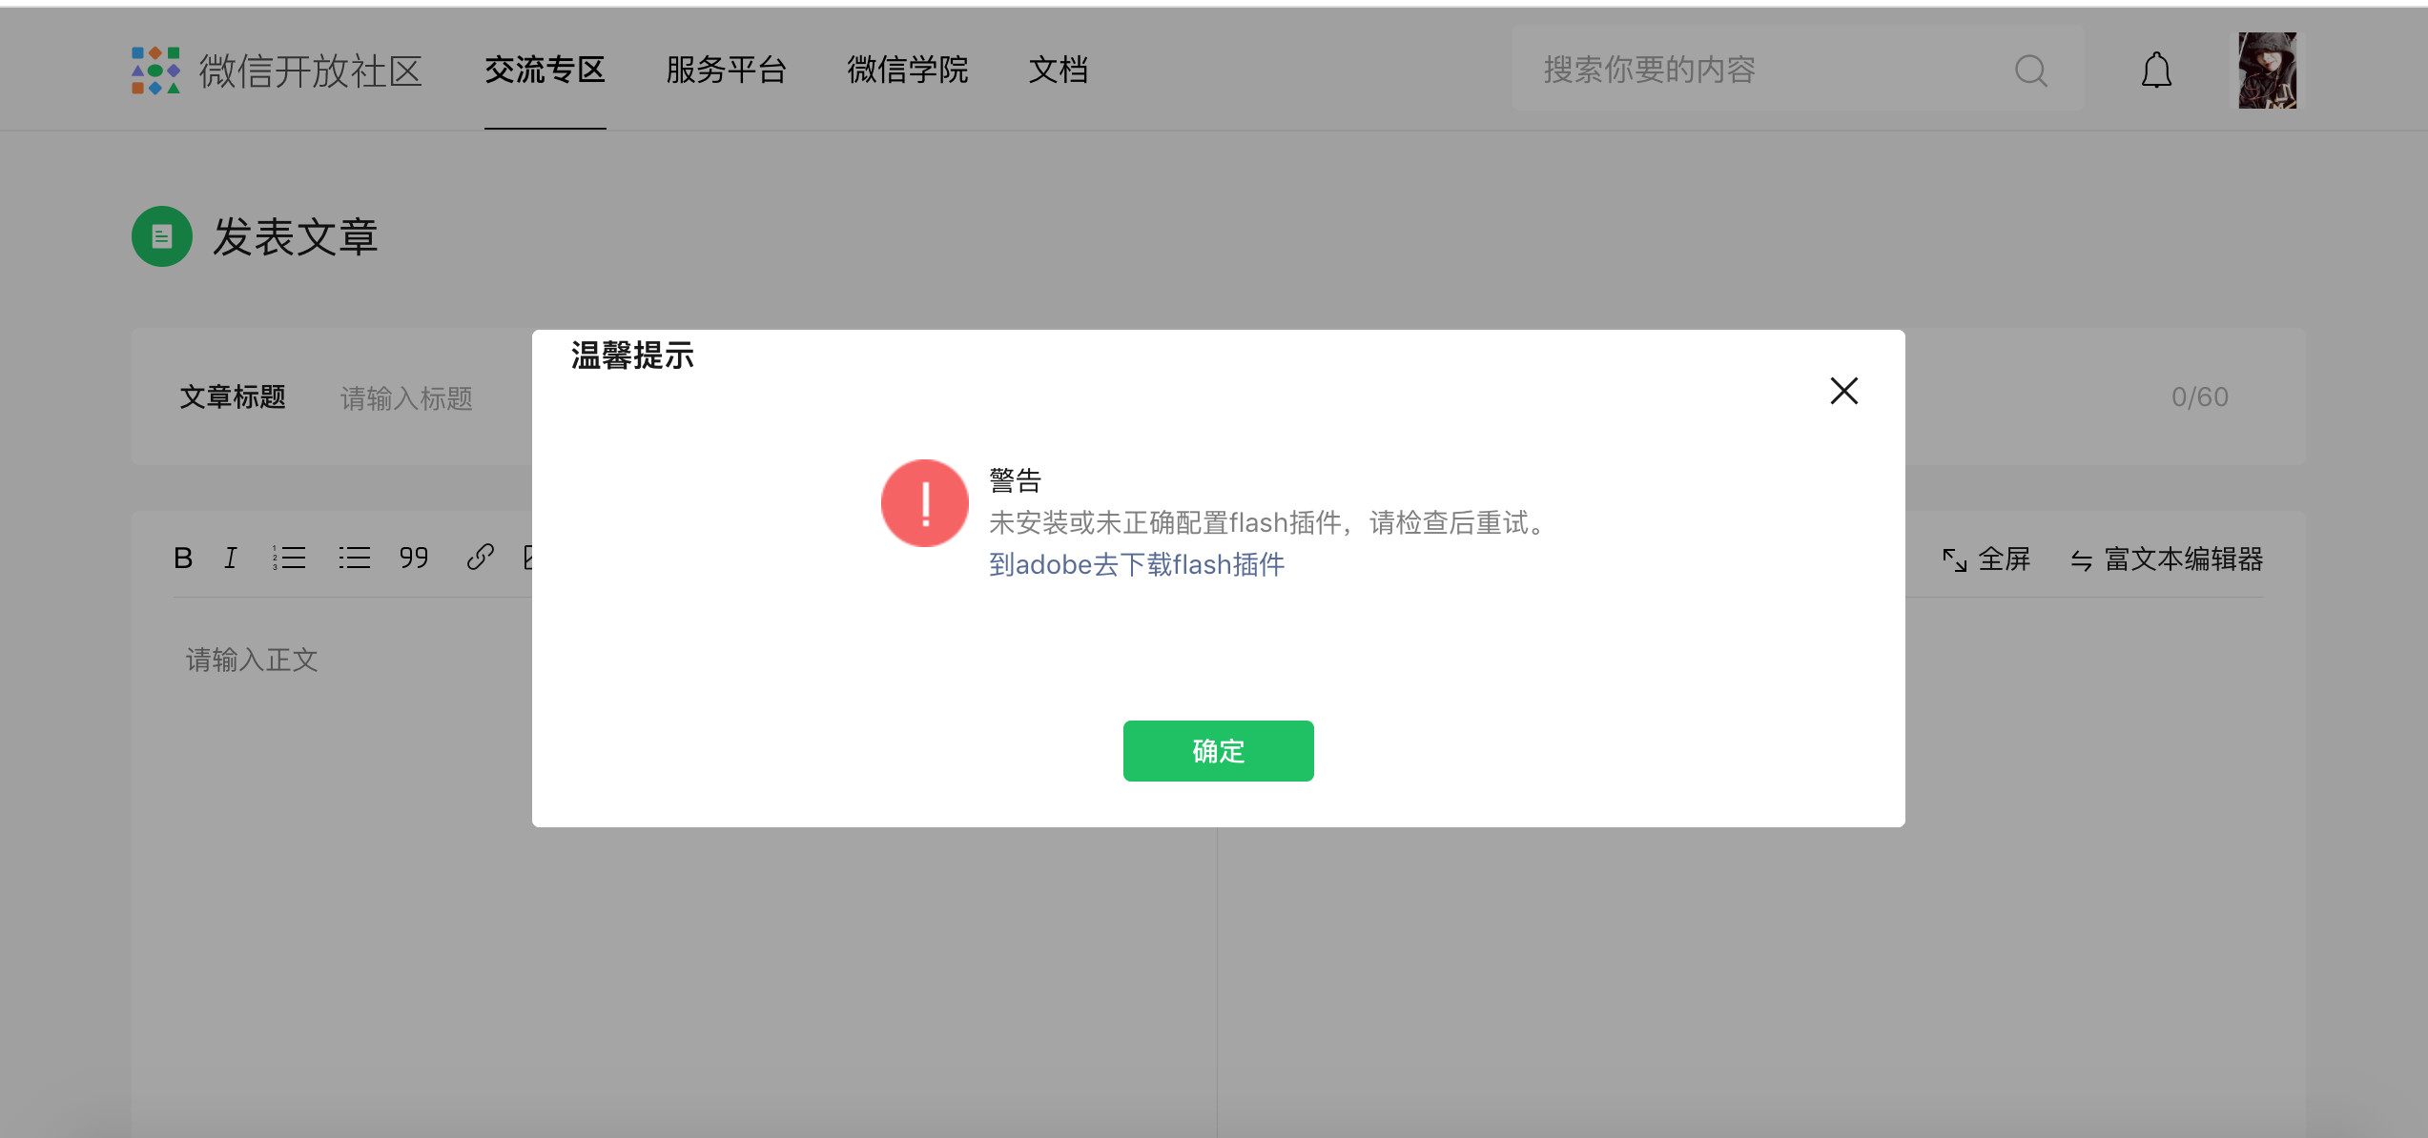Screen dimensions: 2428x1138
Task: Switch to 交流专区 tab
Action: tap(545, 71)
